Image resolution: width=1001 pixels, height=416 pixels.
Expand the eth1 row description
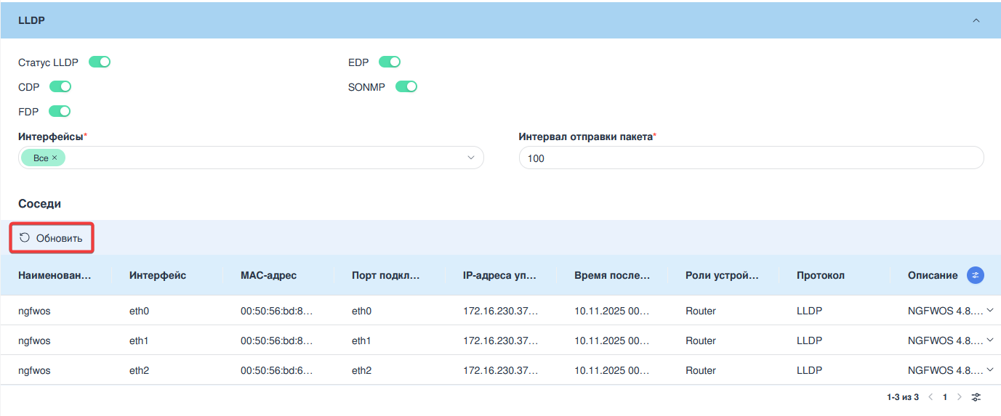click(x=989, y=340)
